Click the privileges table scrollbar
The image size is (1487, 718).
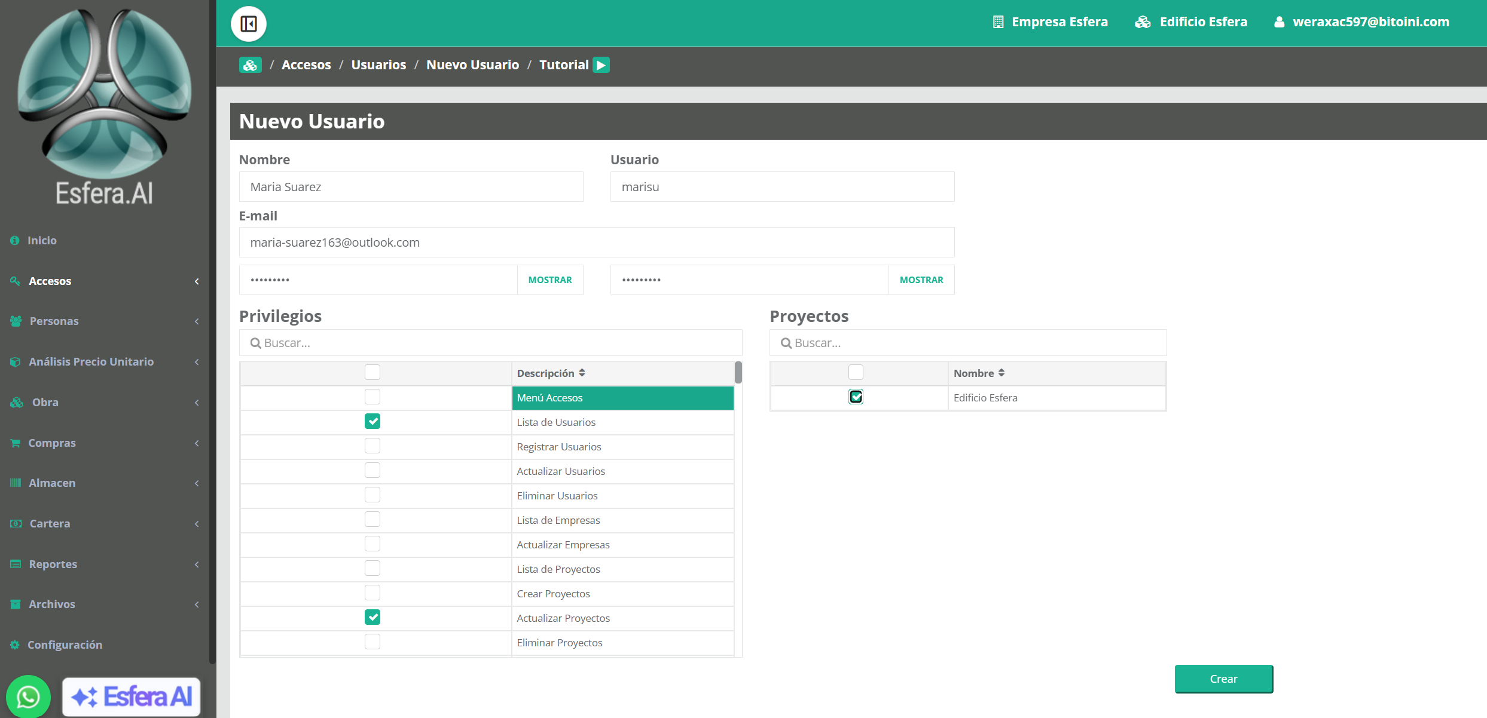click(738, 372)
